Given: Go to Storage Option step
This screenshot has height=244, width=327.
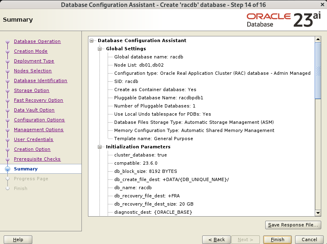Looking at the screenshot, I should pos(32,90).
